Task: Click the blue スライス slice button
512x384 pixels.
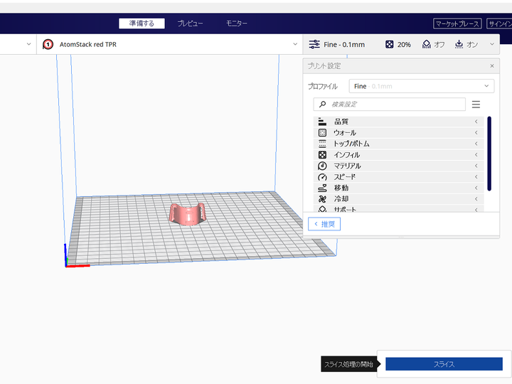Action: click(x=444, y=364)
